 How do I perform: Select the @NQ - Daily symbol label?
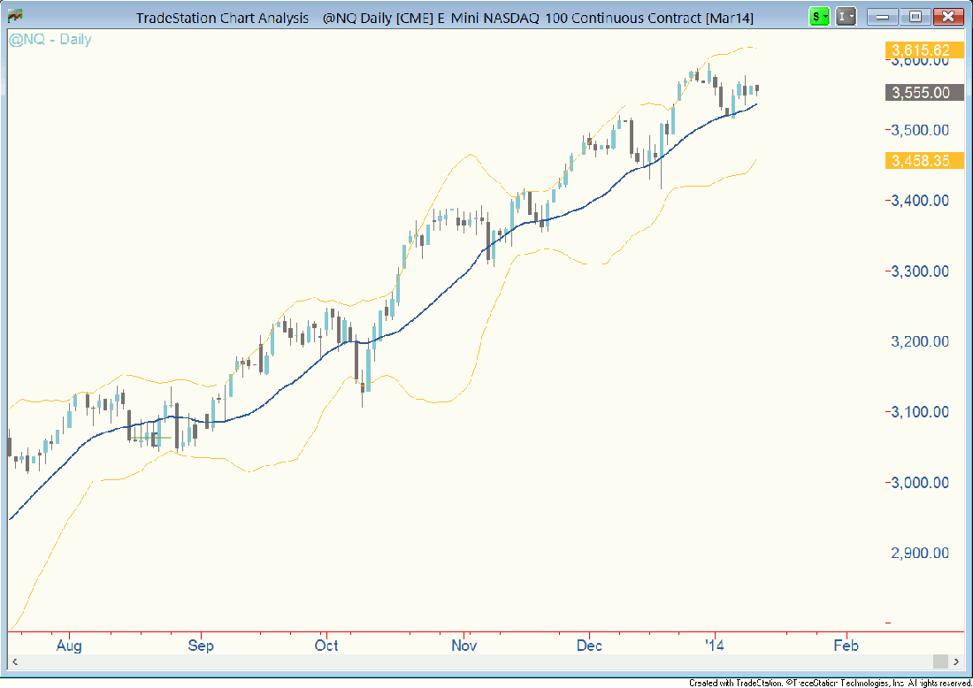tap(50, 40)
